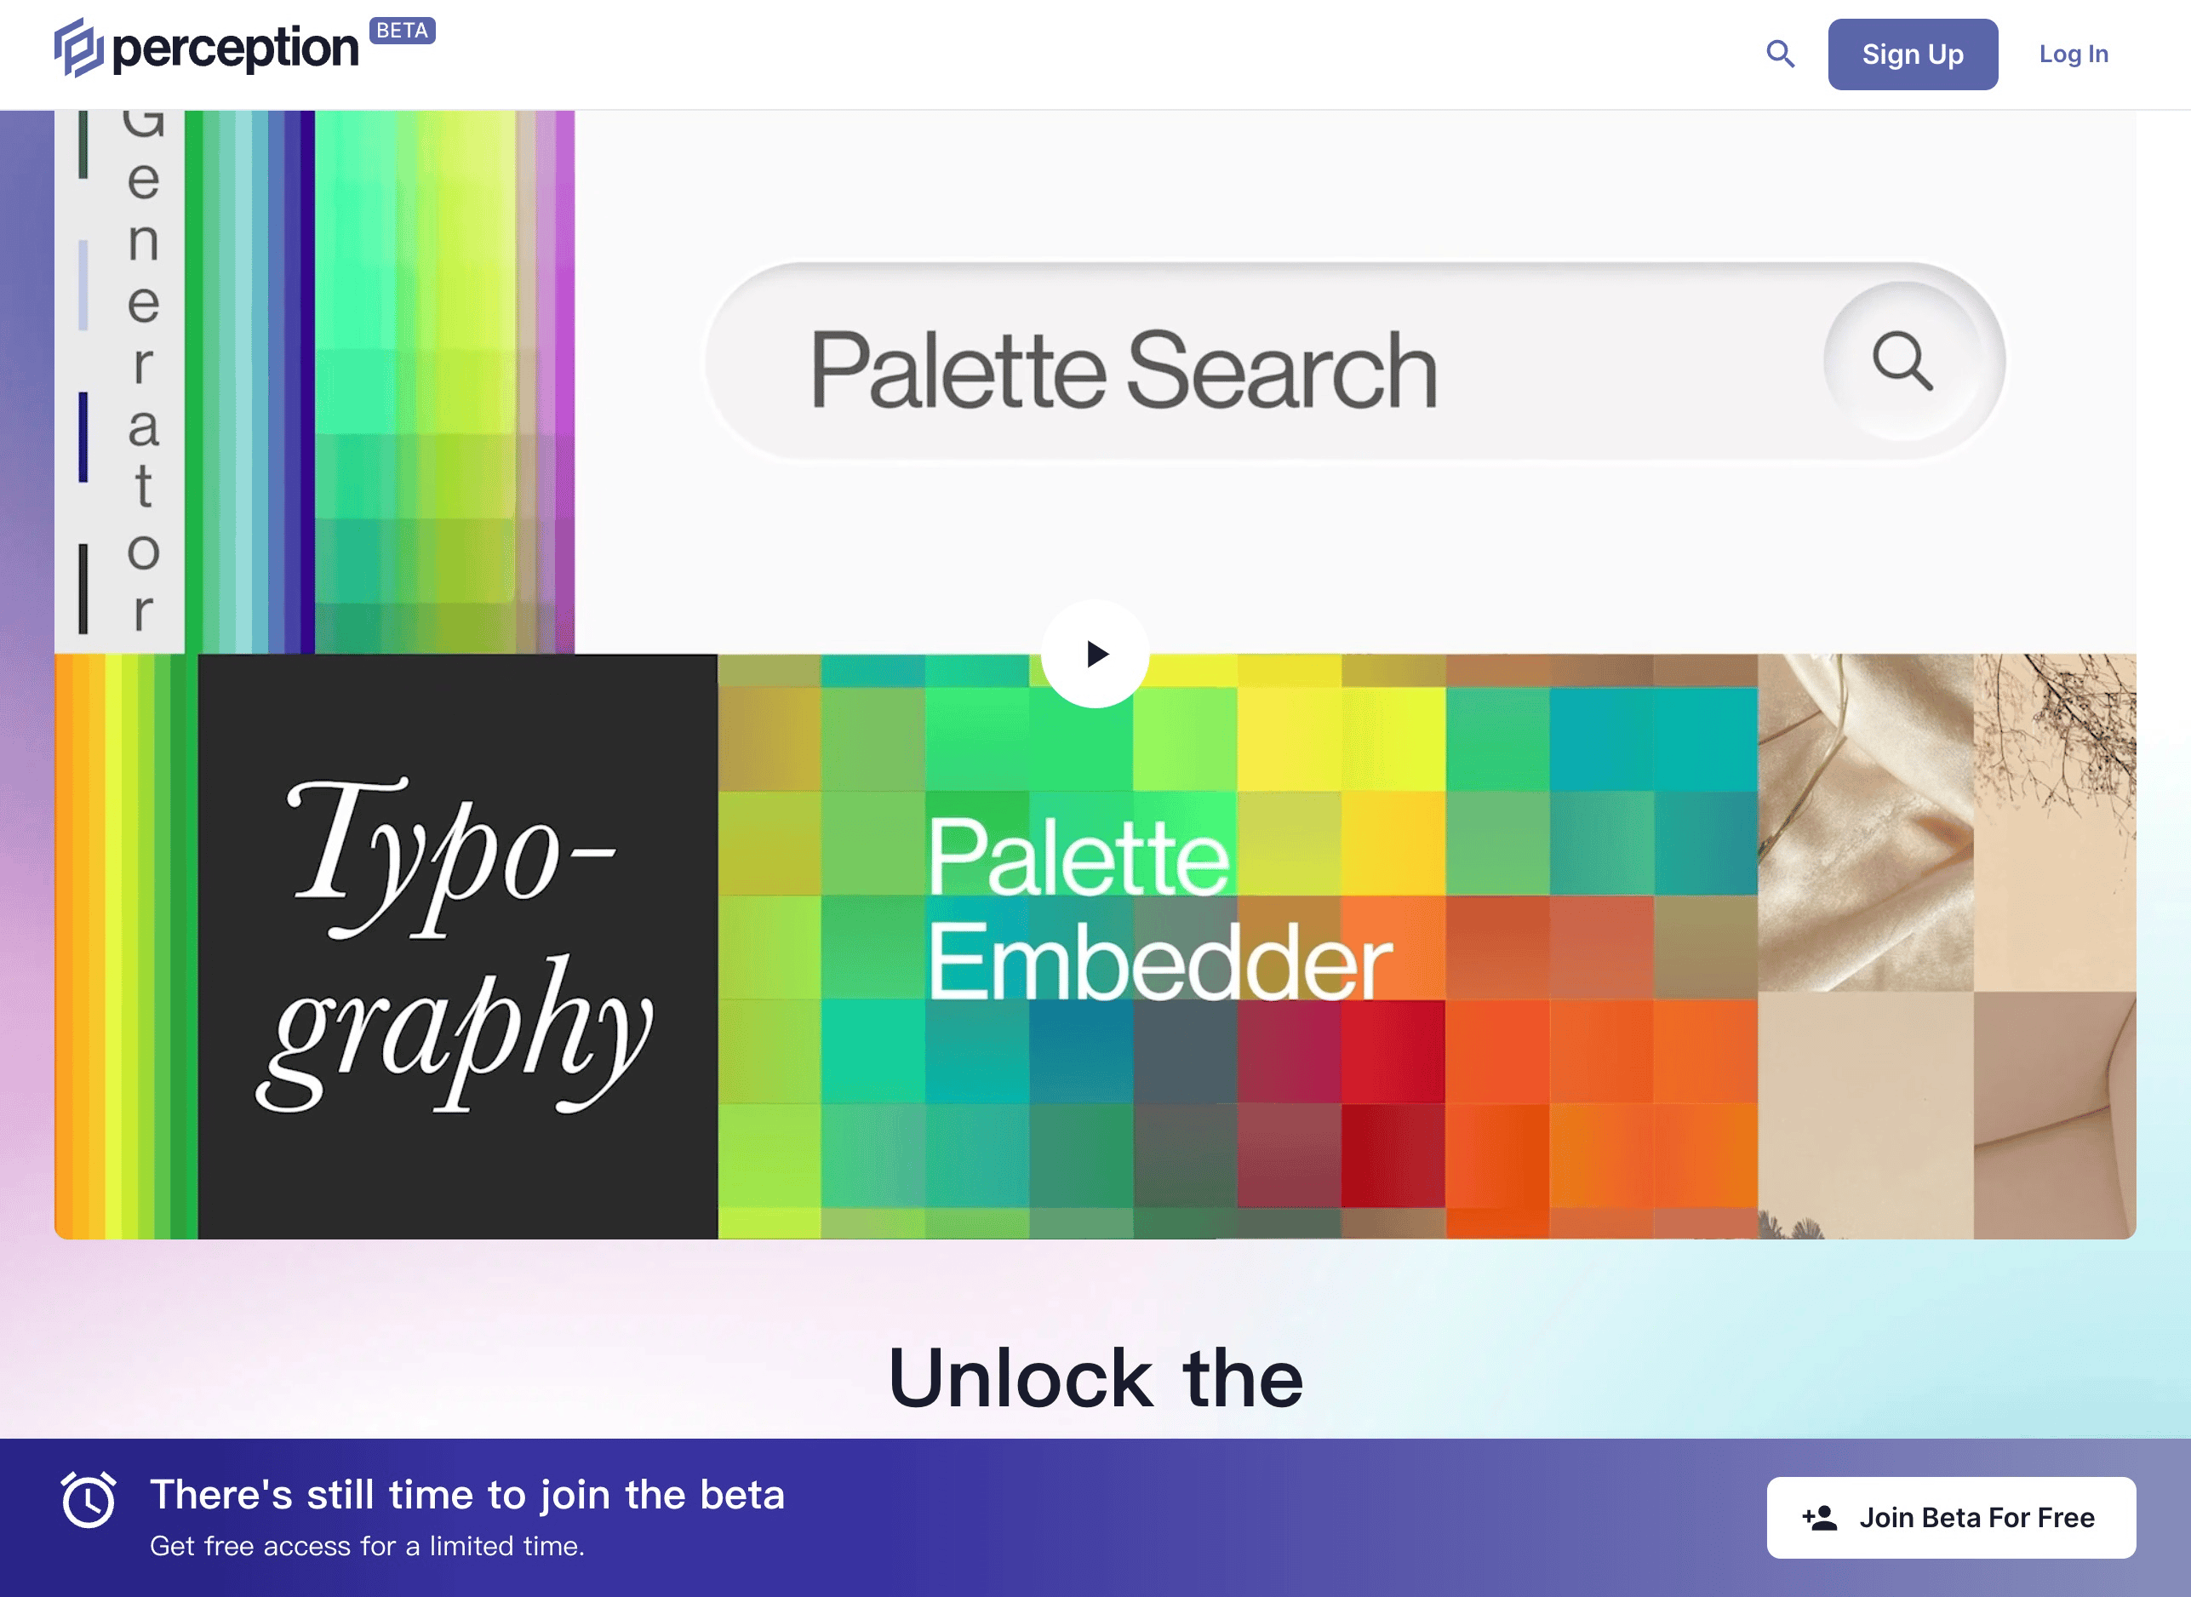Click Join Beta For Free button
This screenshot has height=1597, width=2191.
point(1951,1518)
